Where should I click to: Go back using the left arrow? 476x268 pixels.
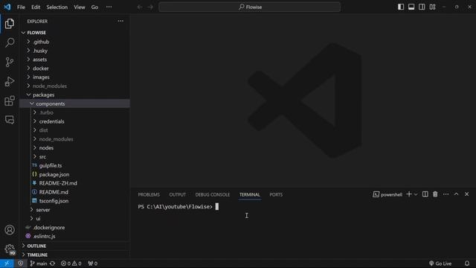[140, 7]
